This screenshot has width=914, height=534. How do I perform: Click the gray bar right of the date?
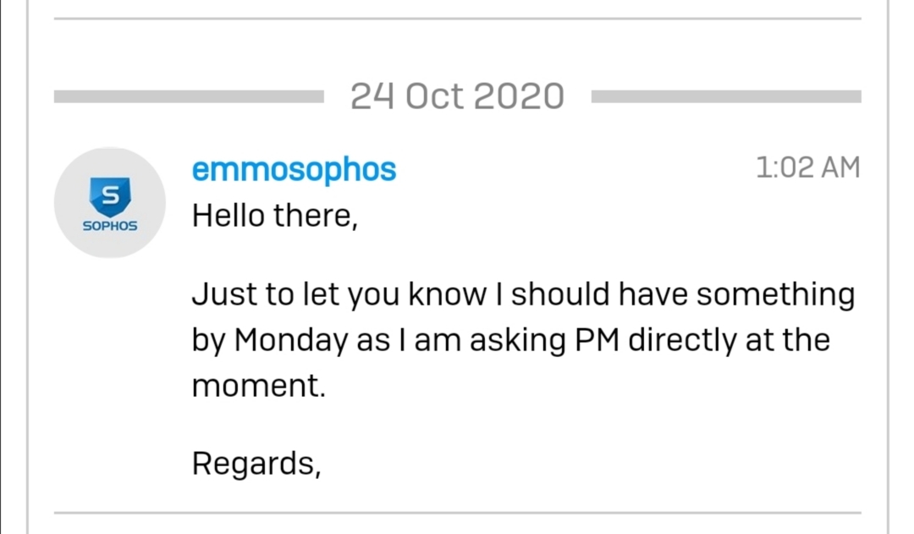(726, 96)
